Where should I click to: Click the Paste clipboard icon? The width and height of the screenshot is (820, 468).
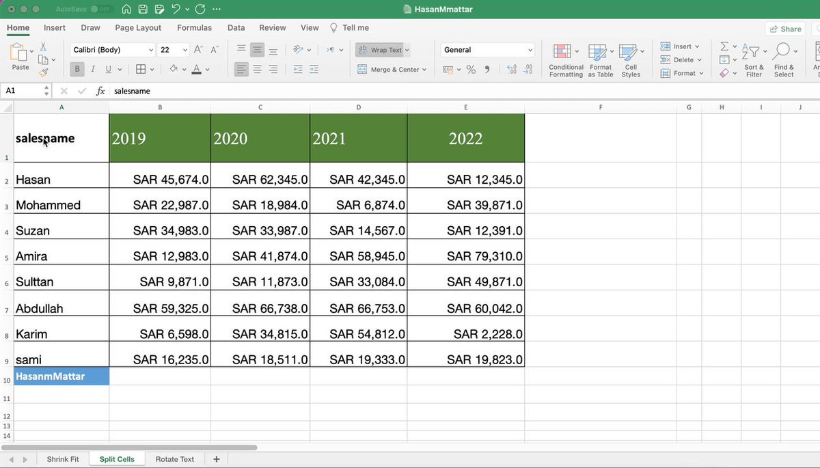point(20,53)
